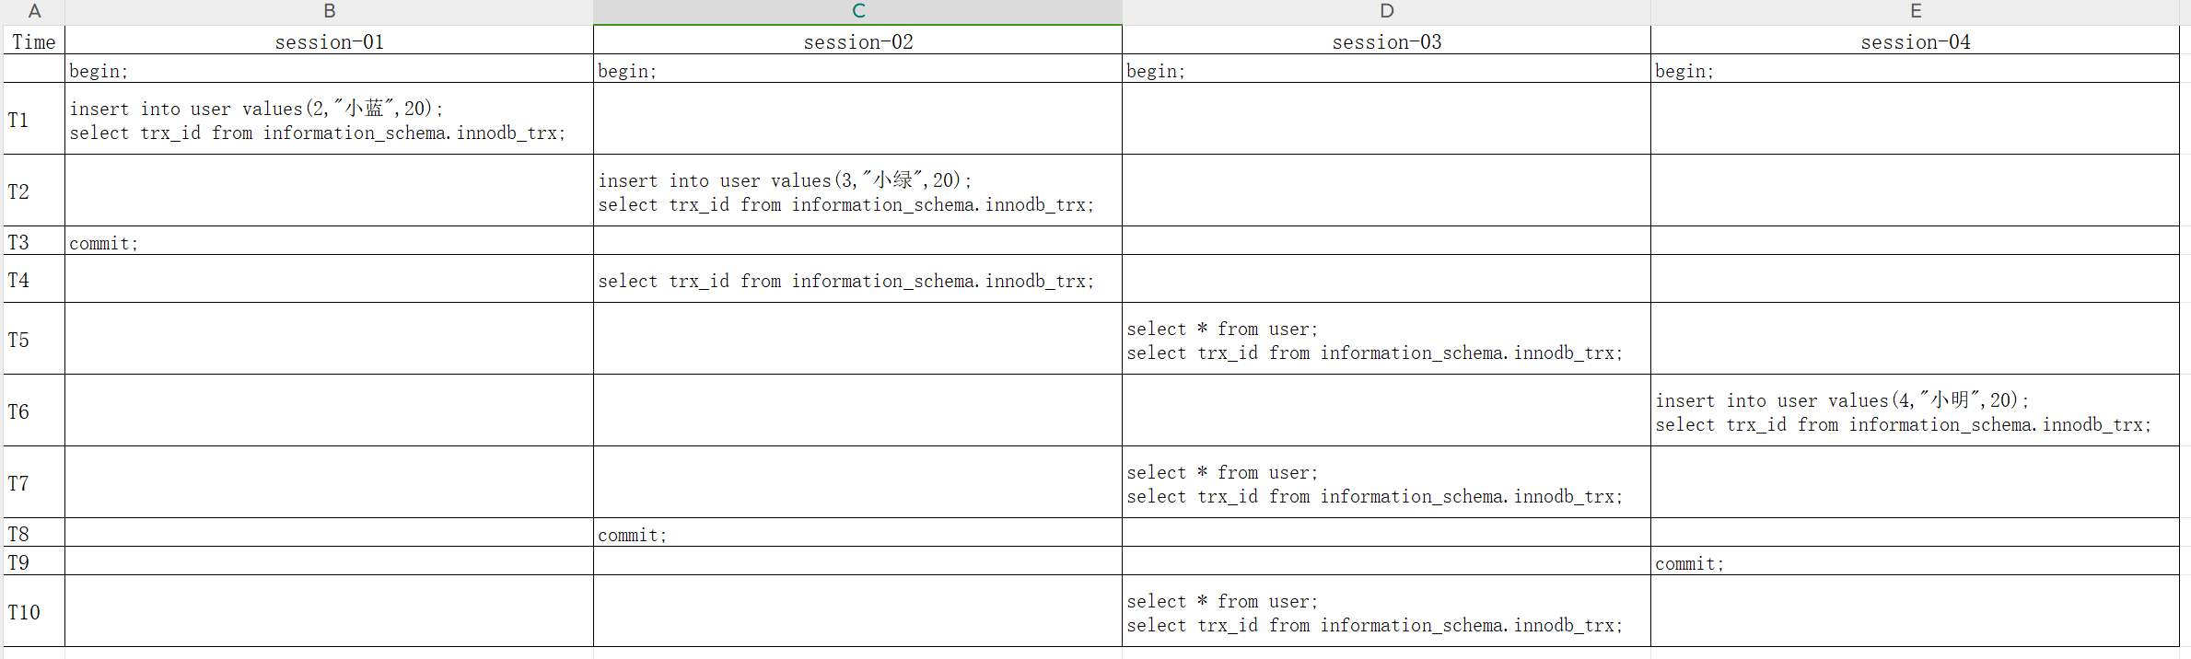Select the session-02 header cell

tap(857, 41)
